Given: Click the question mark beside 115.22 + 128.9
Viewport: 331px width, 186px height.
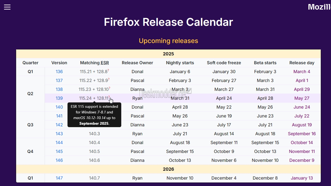Looking at the screenshot, I should tap(109, 79).
